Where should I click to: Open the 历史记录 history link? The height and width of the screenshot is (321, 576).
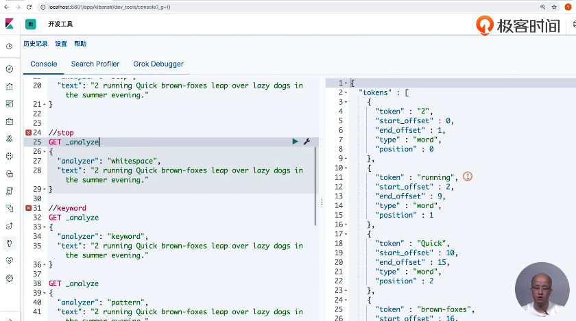pyautogui.click(x=36, y=44)
